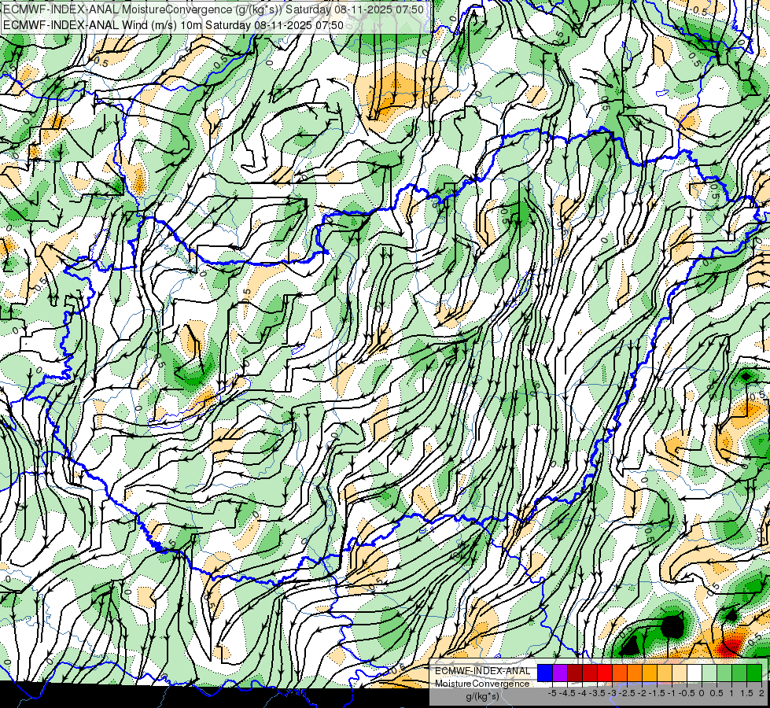The width and height of the screenshot is (770, 708).
Task: Click the legend tick value -2.5
Action: click(627, 693)
